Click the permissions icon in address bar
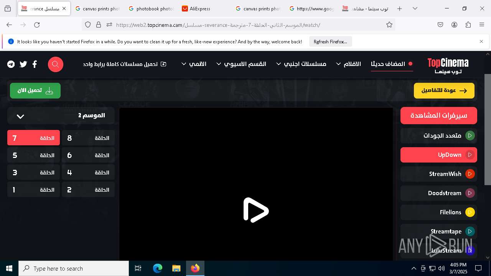Image resolution: width=491 pixels, height=276 pixels. (x=109, y=25)
